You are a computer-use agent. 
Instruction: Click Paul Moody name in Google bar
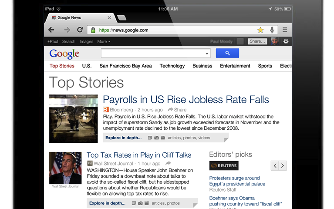point(221,41)
